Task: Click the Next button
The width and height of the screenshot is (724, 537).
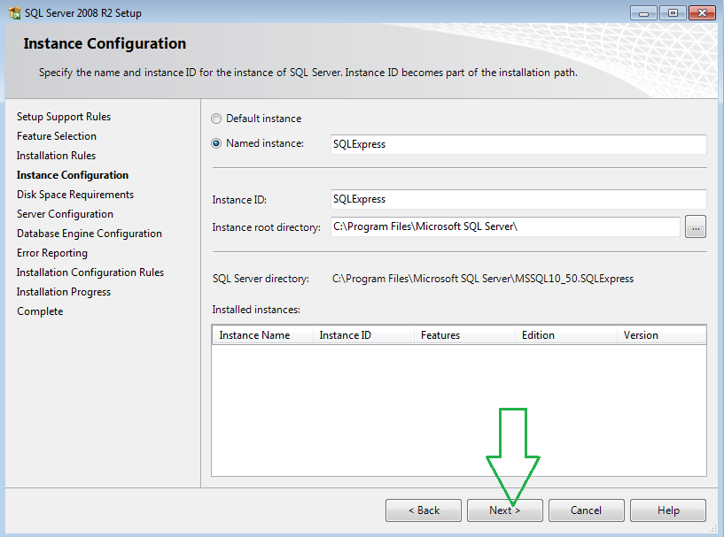Action: point(505,510)
